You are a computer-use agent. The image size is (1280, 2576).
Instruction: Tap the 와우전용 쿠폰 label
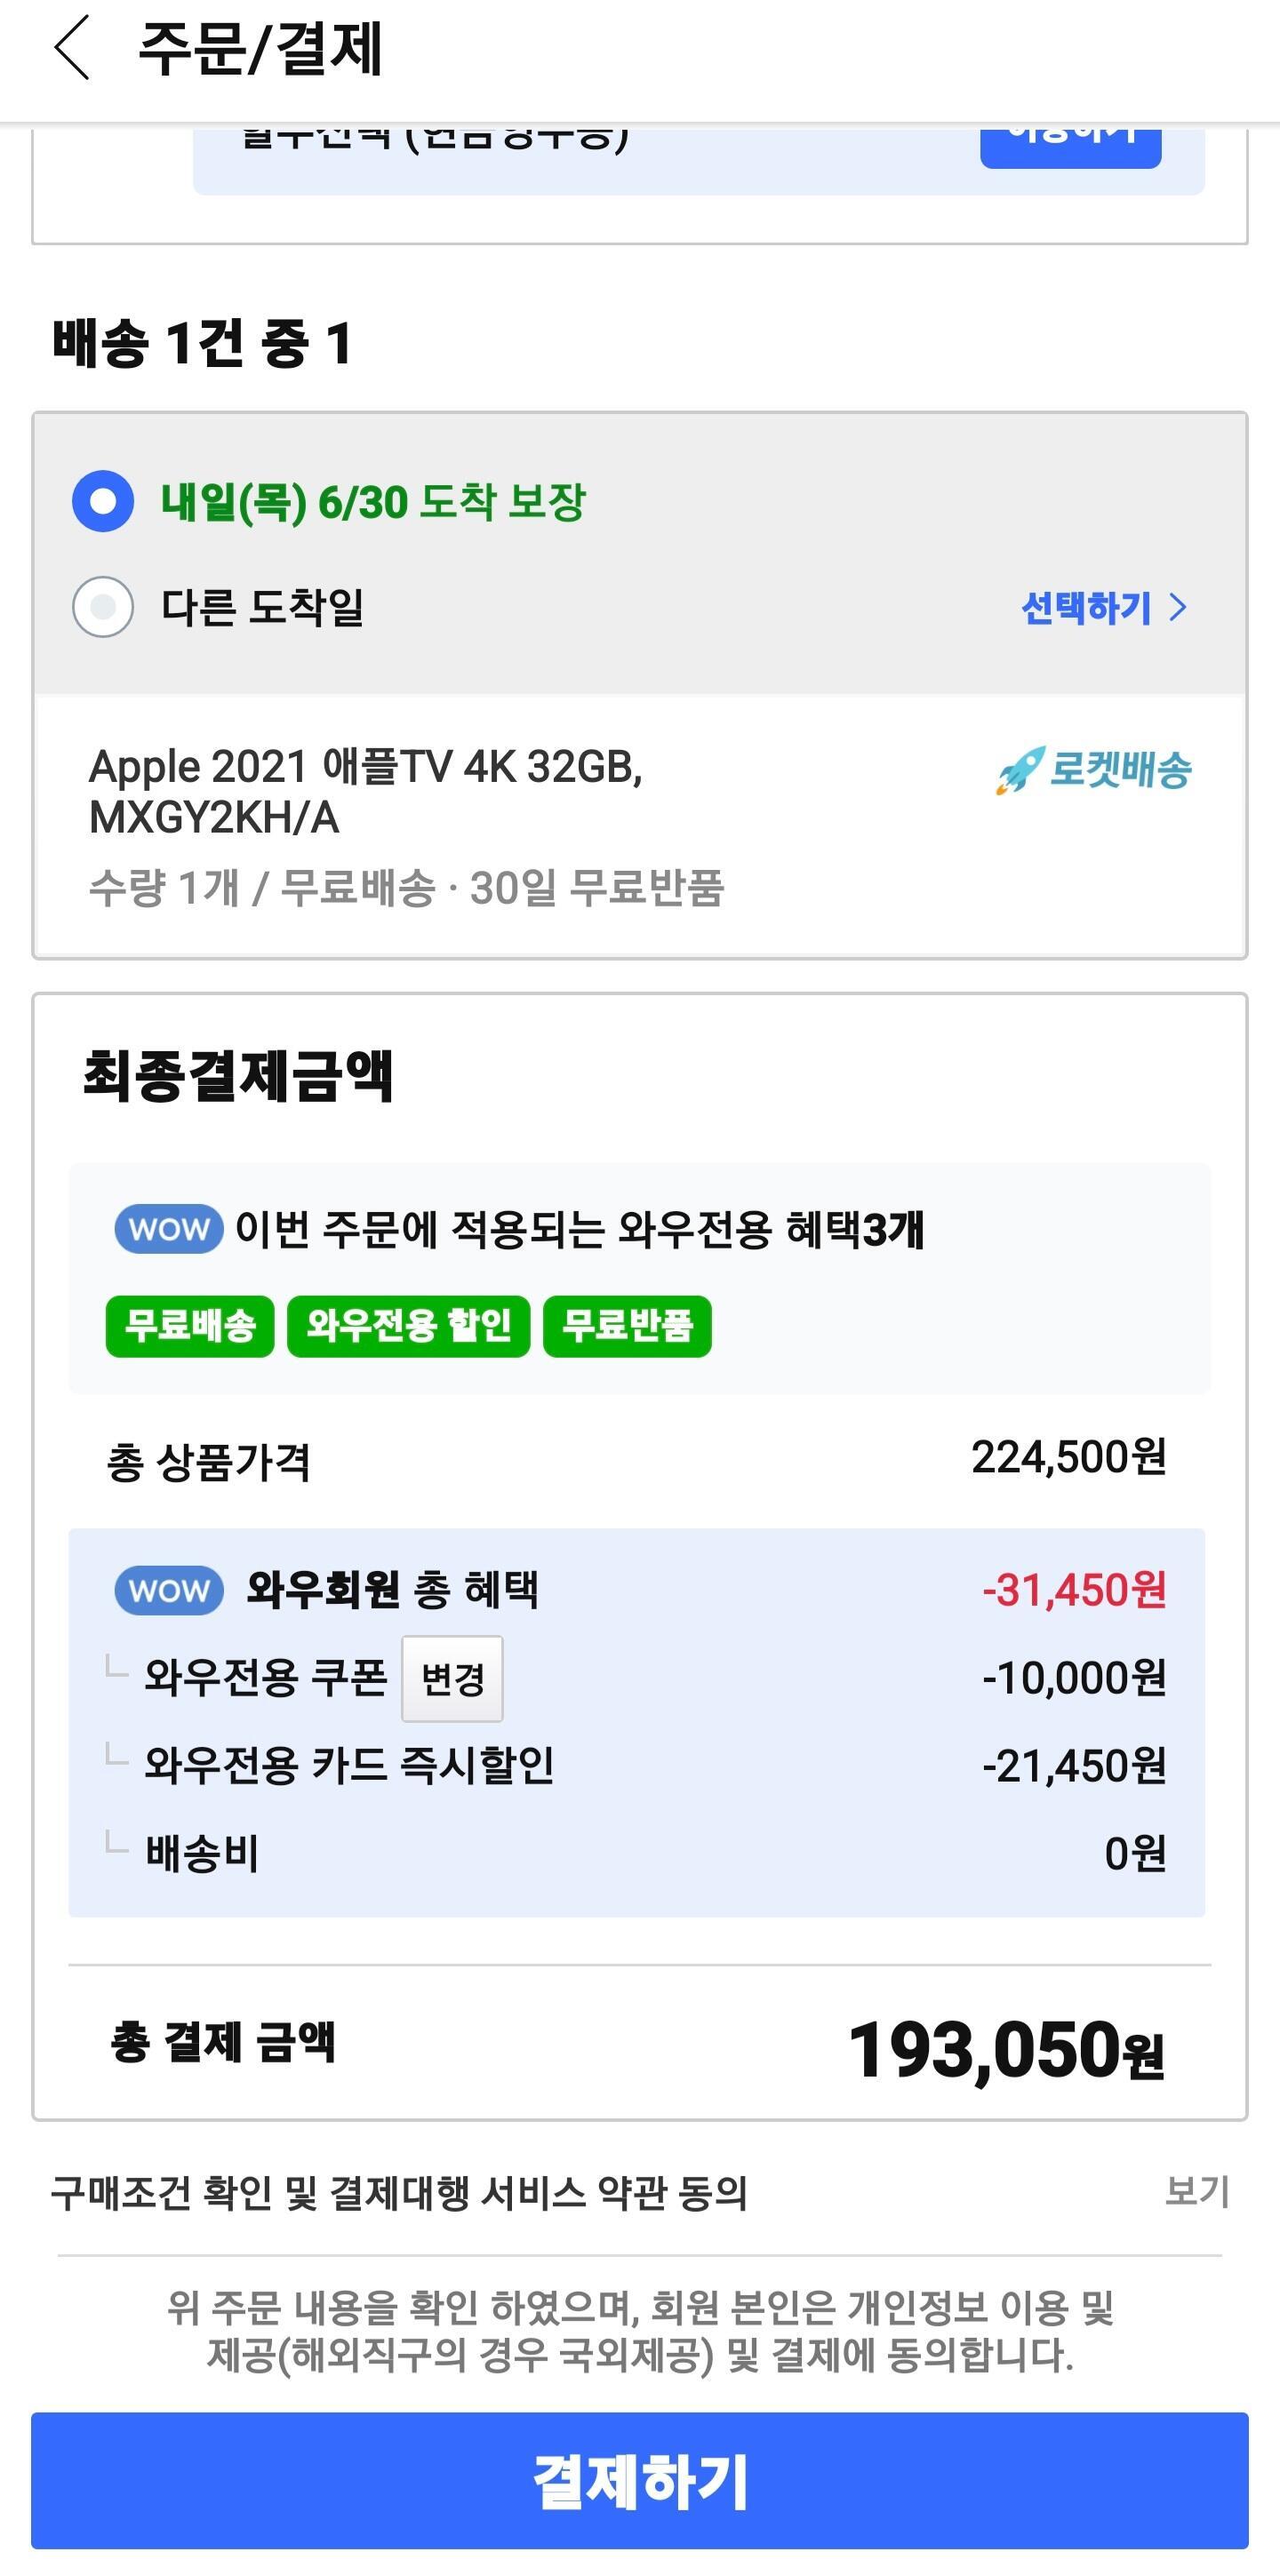point(265,1678)
